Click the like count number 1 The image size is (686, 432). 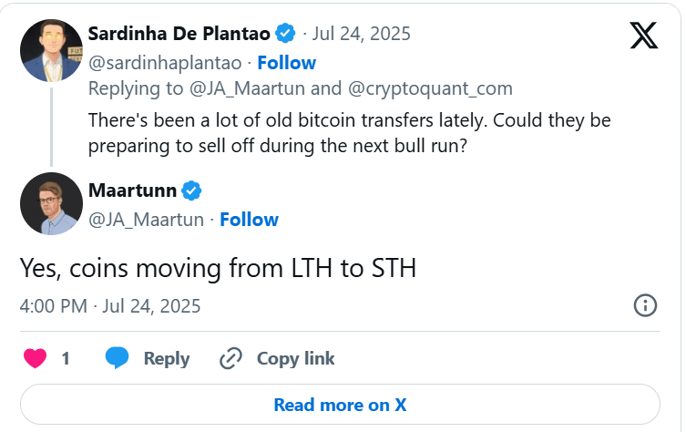[66, 358]
